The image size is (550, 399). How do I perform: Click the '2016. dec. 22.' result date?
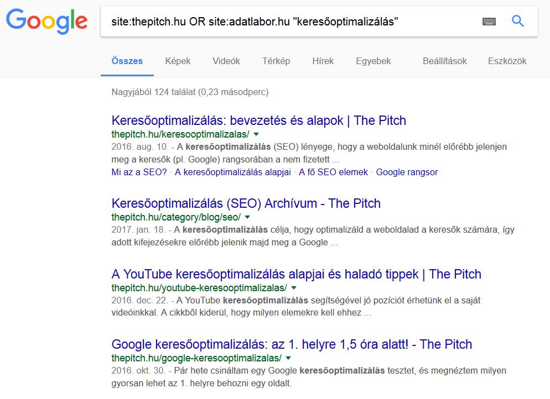[140, 300]
